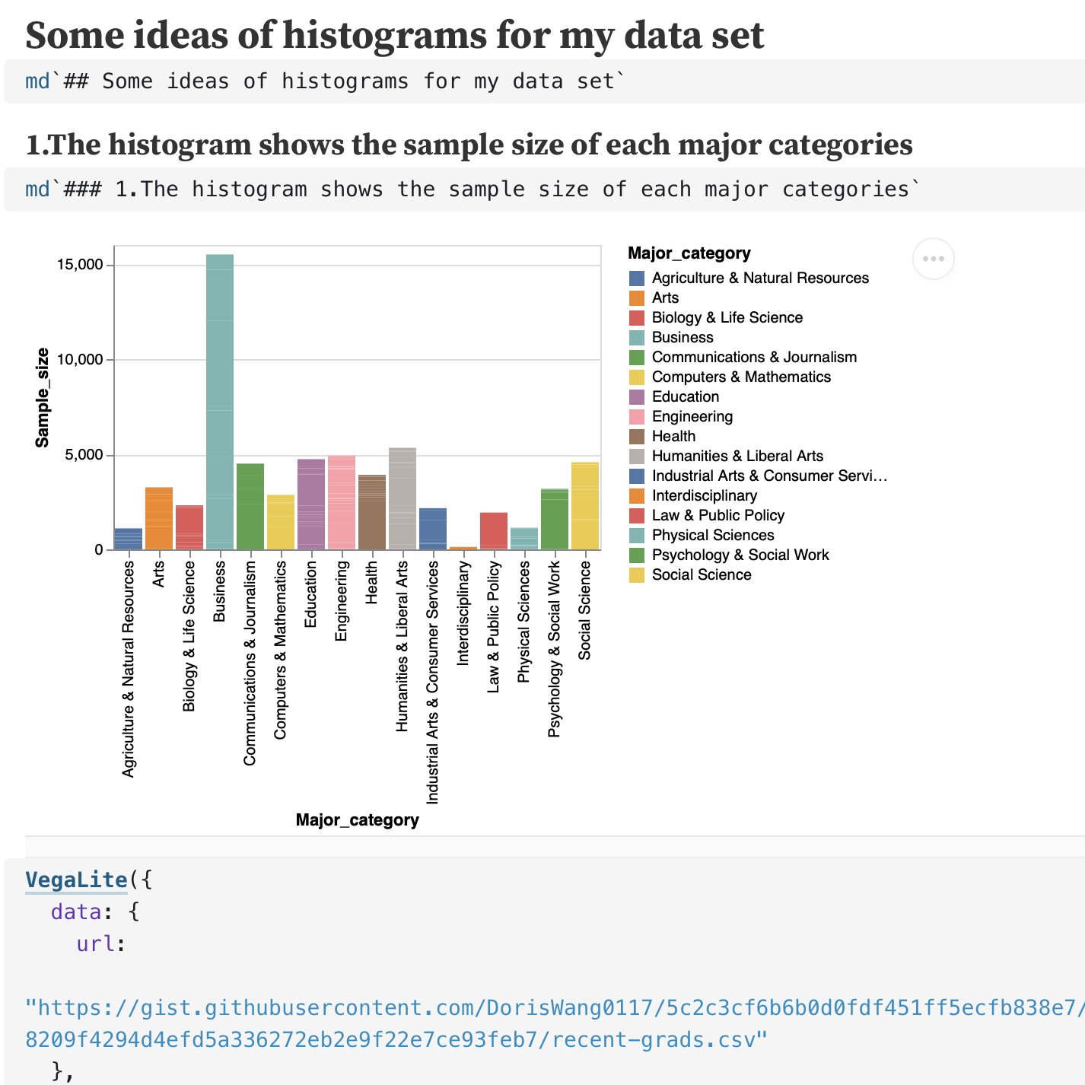The image size is (1085, 1085).
Task: Click the Industrial Arts & Consumer Servi… legend entry
Action: [758, 476]
